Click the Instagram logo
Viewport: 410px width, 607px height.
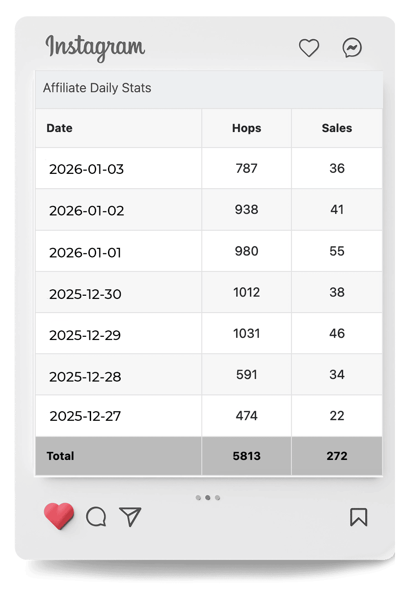coord(95,48)
